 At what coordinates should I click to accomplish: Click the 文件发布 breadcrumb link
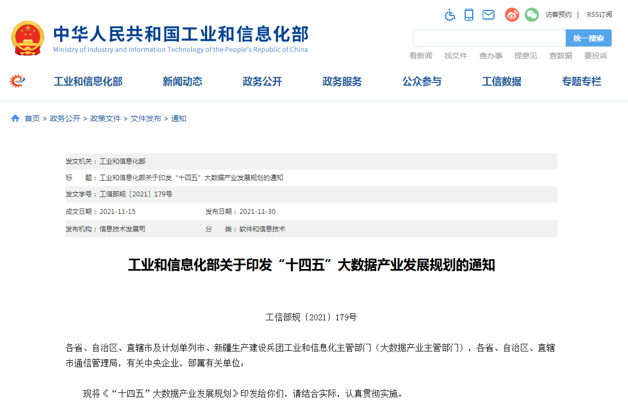(146, 118)
